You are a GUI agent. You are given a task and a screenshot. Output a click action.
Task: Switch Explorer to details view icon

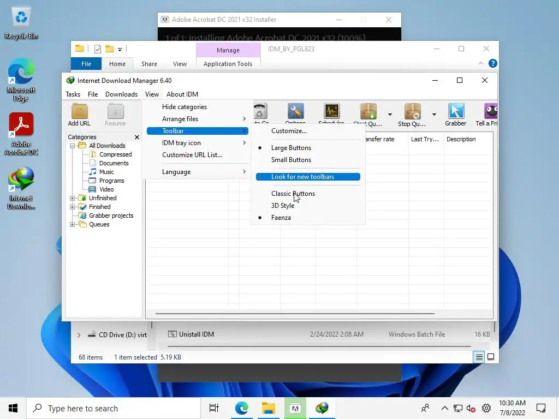479,357
